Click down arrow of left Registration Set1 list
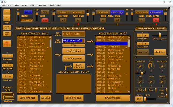Viewport: 173px width, 107px height. (50, 91)
